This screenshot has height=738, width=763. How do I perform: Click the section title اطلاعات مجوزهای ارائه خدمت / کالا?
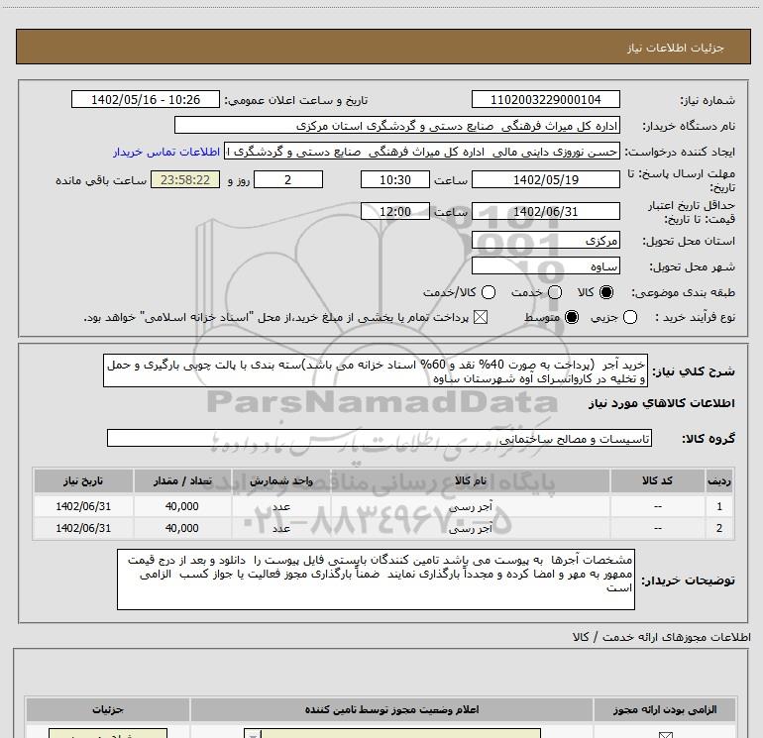662,637
